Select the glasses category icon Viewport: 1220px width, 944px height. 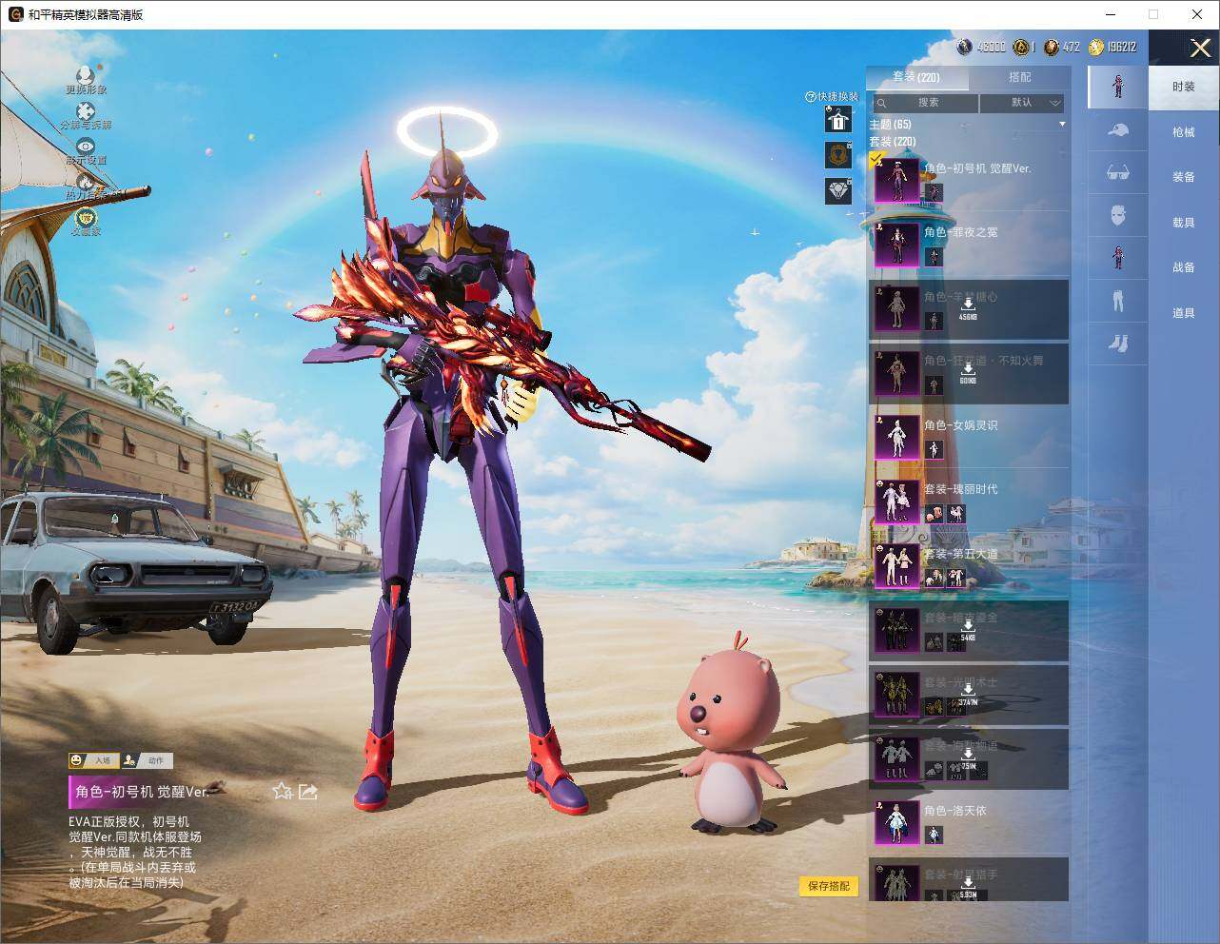coord(1118,172)
